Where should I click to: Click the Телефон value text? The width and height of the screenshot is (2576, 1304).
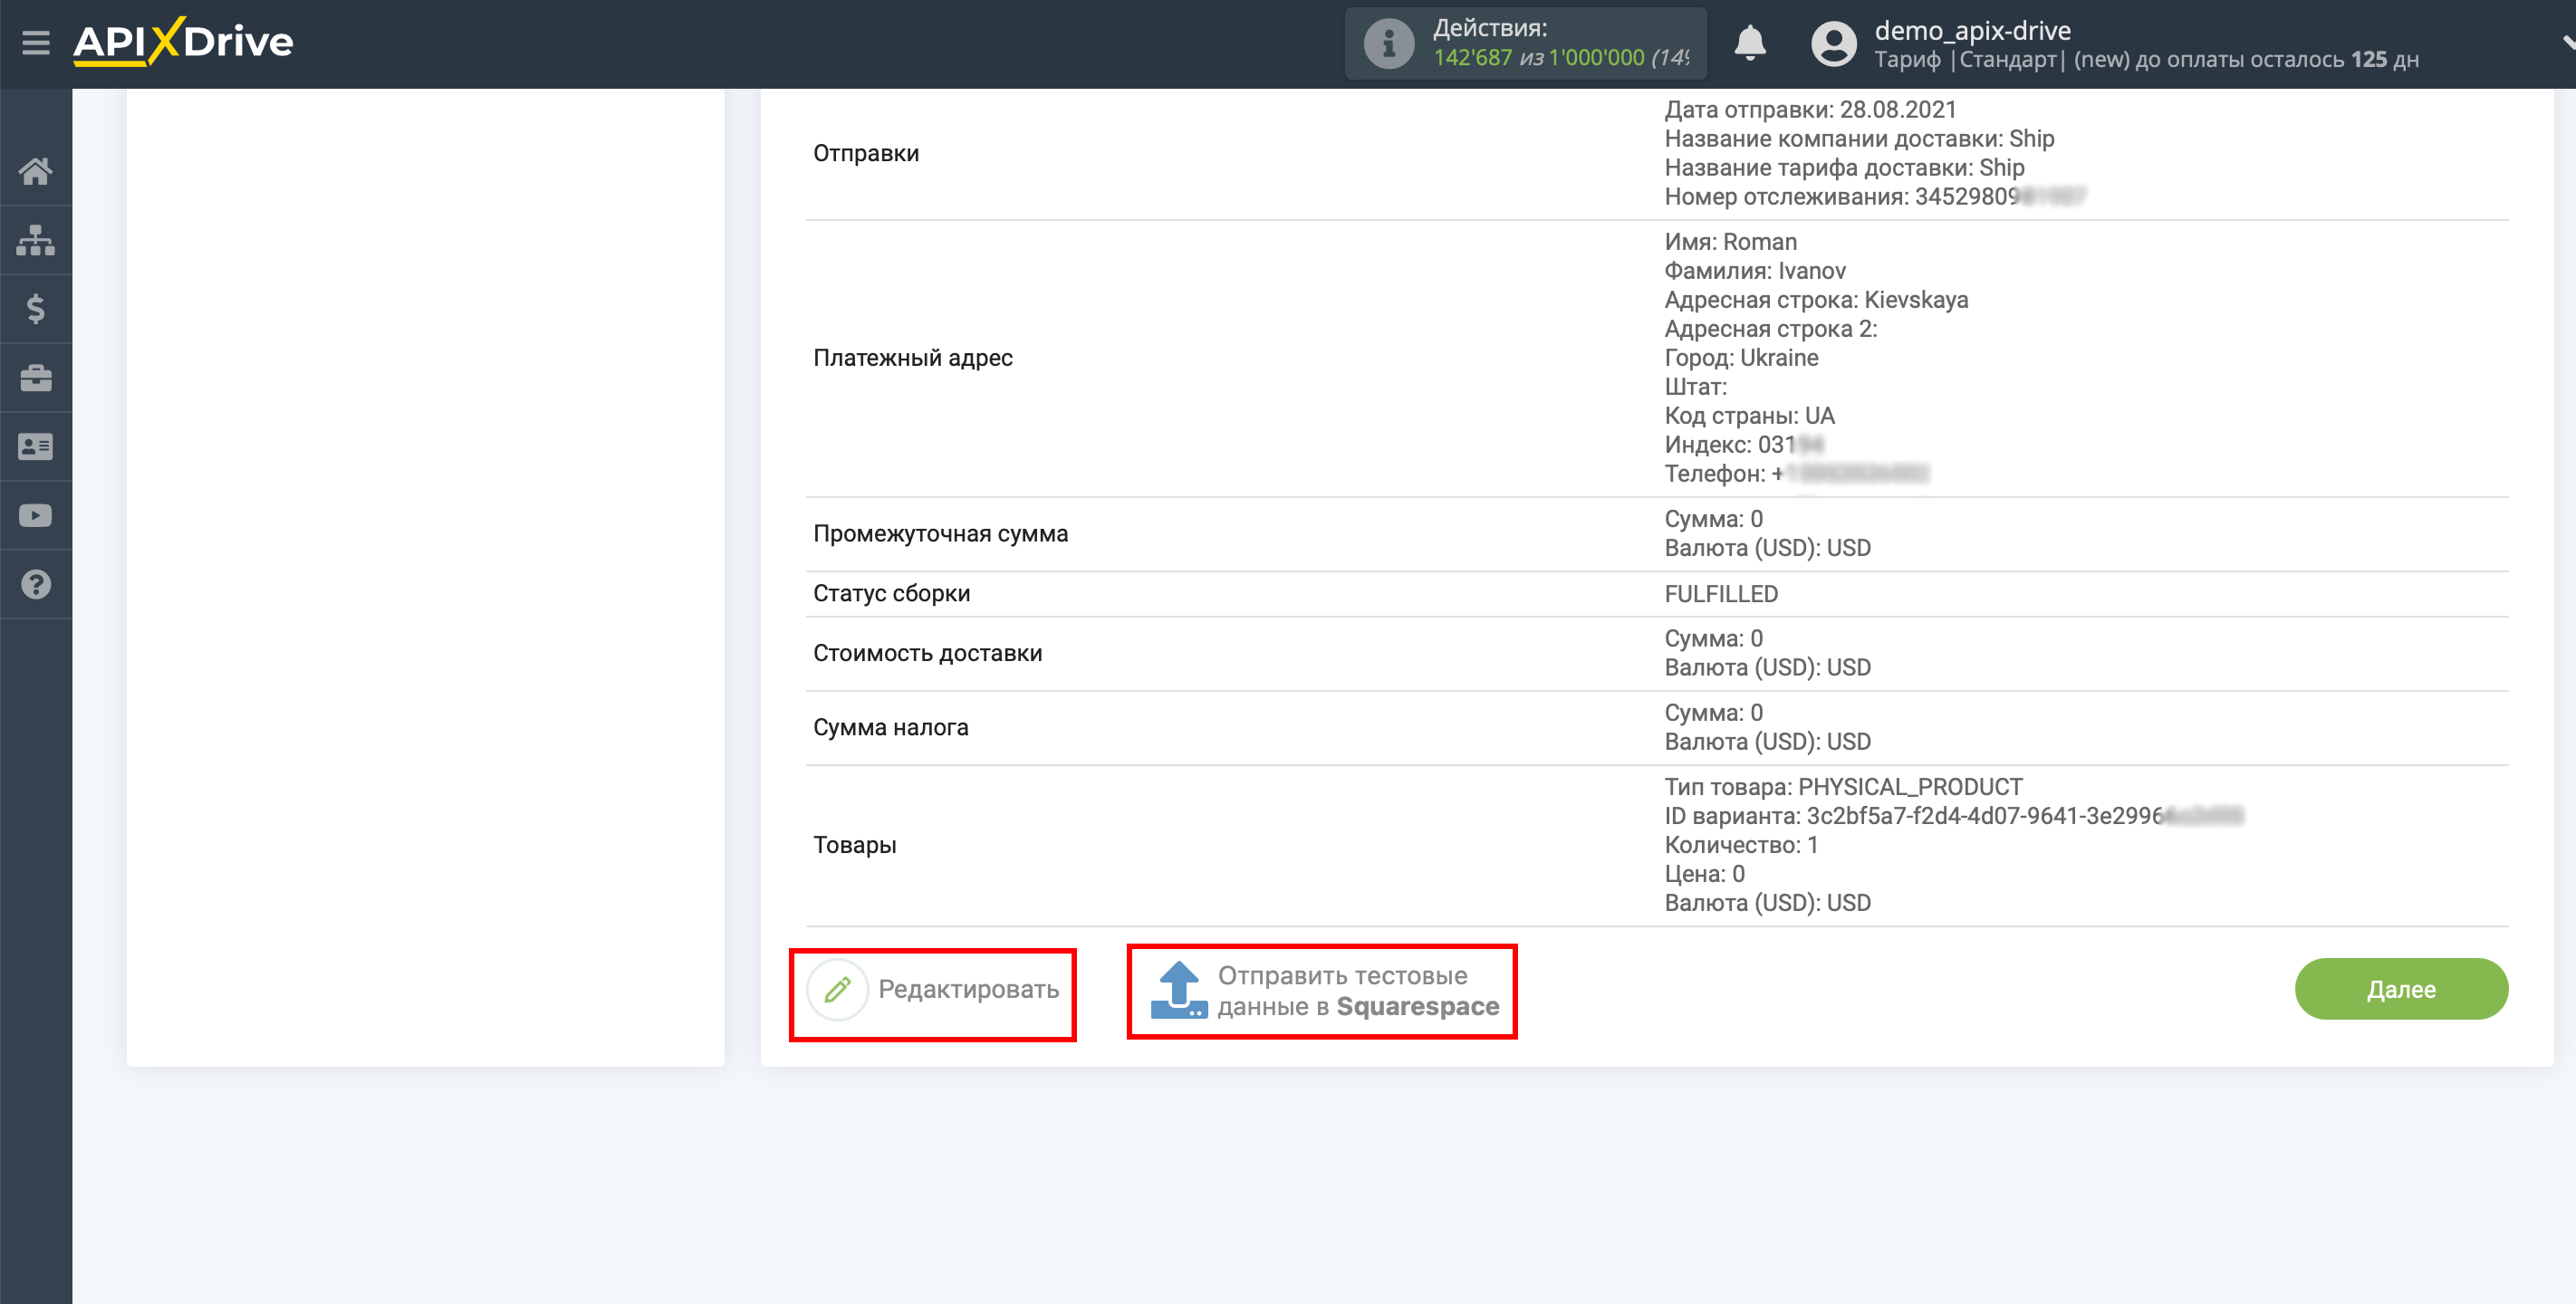[1850, 474]
